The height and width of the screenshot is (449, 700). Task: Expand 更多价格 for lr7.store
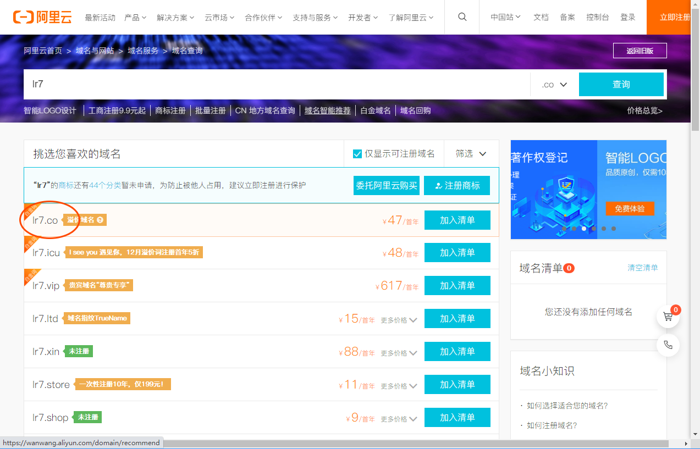[x=399, y=386]
